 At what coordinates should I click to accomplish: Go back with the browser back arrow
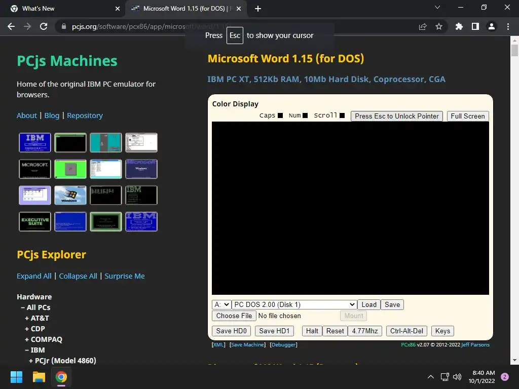11,26
